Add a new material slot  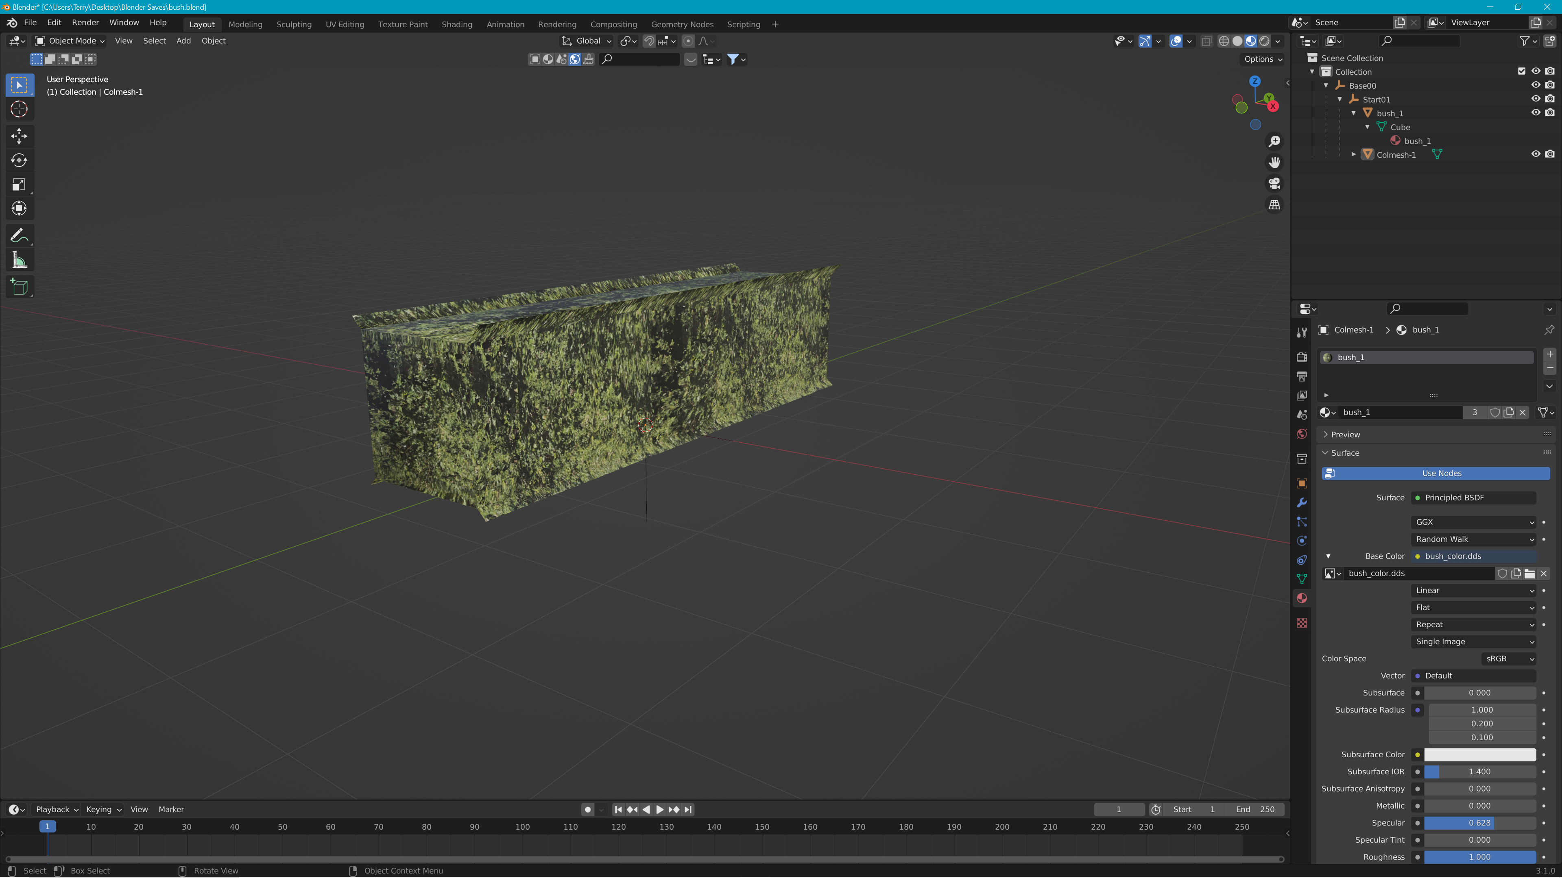(x=1549, y=354)
